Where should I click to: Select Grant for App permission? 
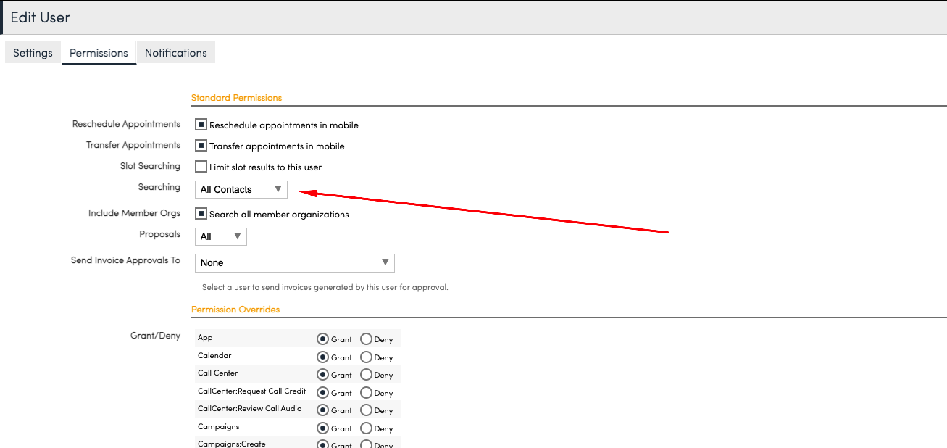pyautogui.click(x=323, y=339)
